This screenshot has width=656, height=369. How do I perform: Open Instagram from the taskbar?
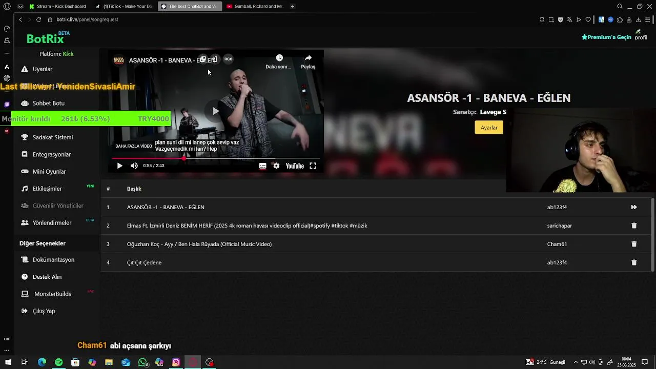pyautogui.click(x=176, y=362)
